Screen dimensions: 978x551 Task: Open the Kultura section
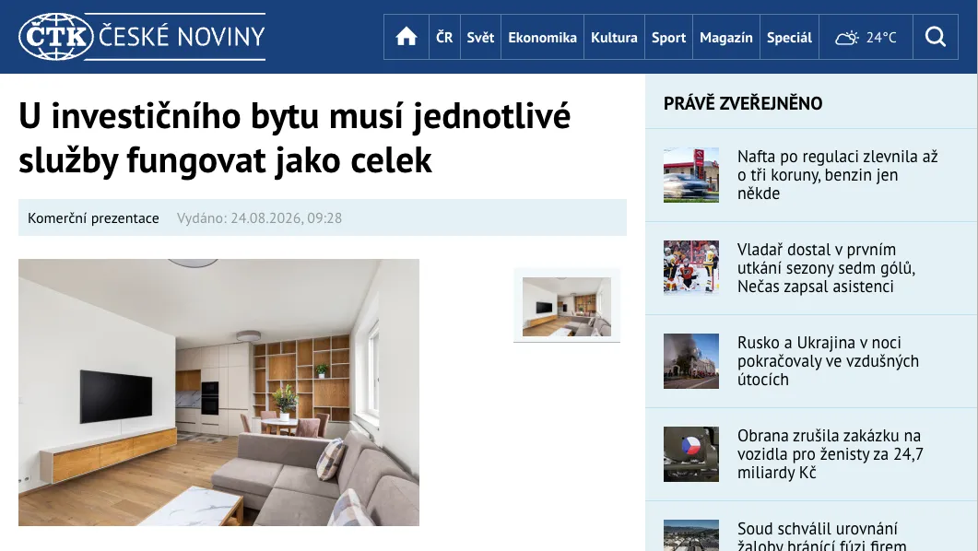click(614, 38)
